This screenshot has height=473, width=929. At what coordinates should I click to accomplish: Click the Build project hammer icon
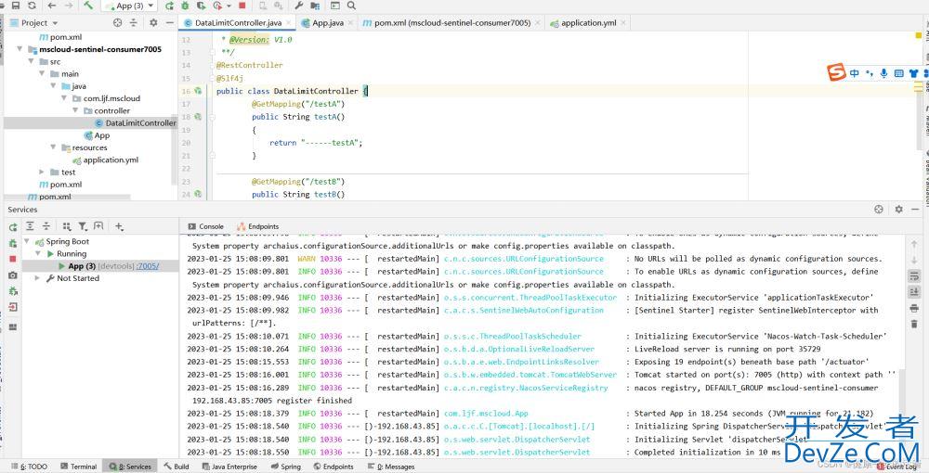[88, 6]
